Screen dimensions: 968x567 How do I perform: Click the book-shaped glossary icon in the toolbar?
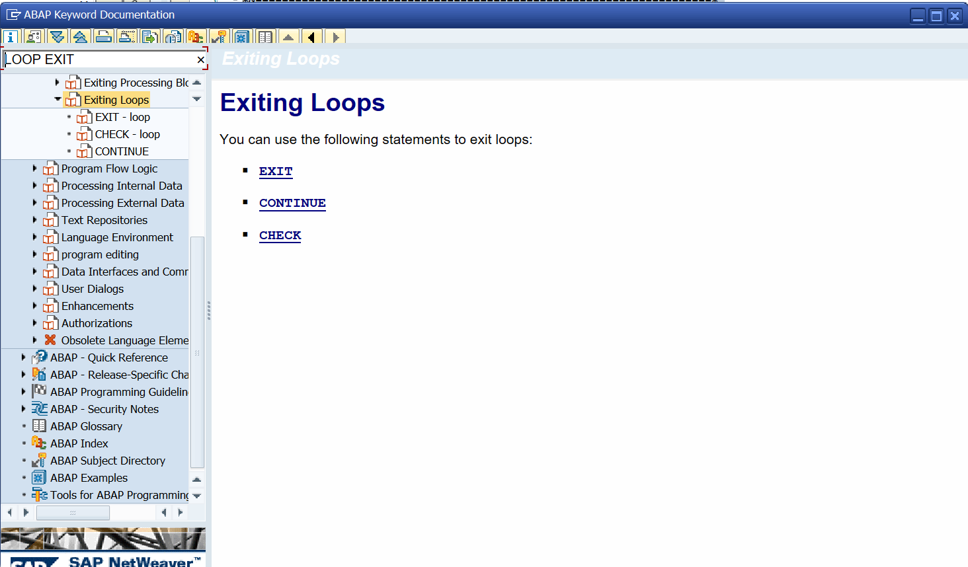click(x=265, y=38)
